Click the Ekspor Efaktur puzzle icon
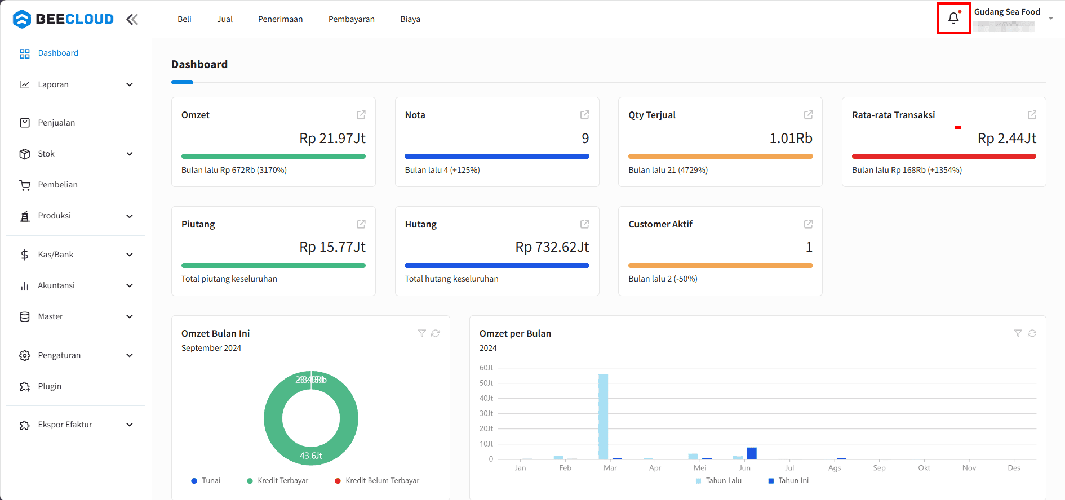Screen dimensions: 1065x500 (x=25, y=425)
